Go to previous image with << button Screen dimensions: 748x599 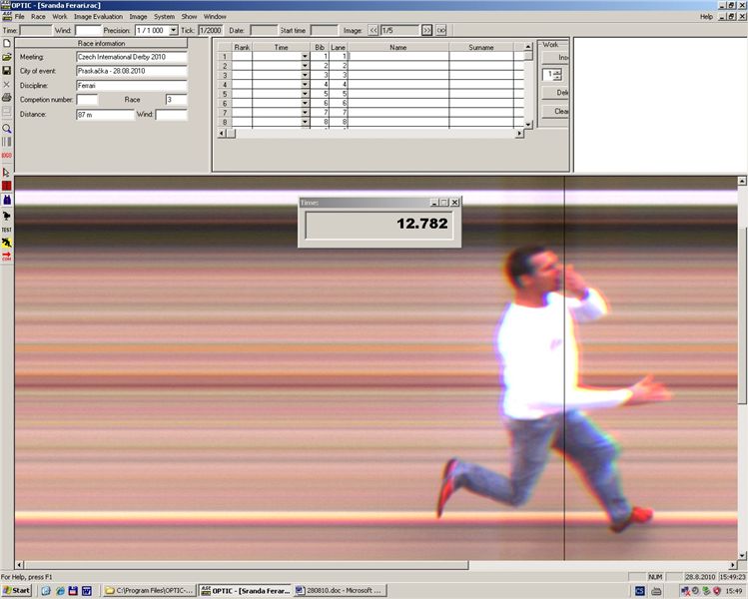(x=374, y=31)
